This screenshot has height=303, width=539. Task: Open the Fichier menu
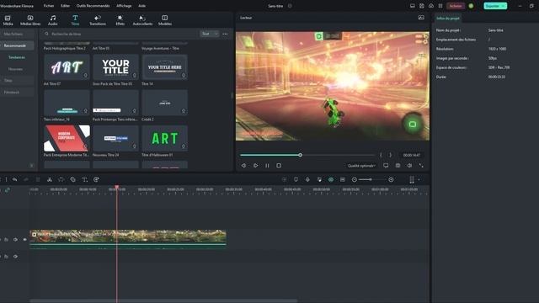point(49,6)
